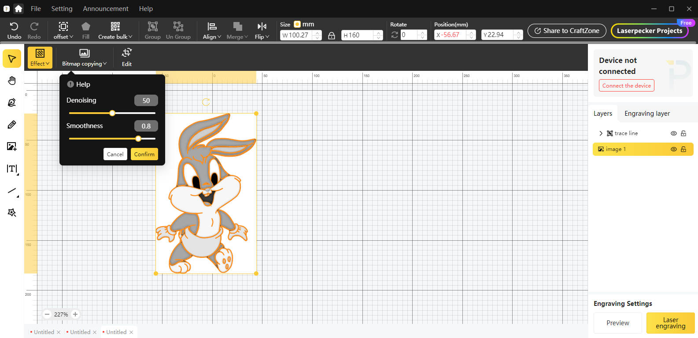Click the Help info icon in popup
698x338 pixels.
coord(70,84)
